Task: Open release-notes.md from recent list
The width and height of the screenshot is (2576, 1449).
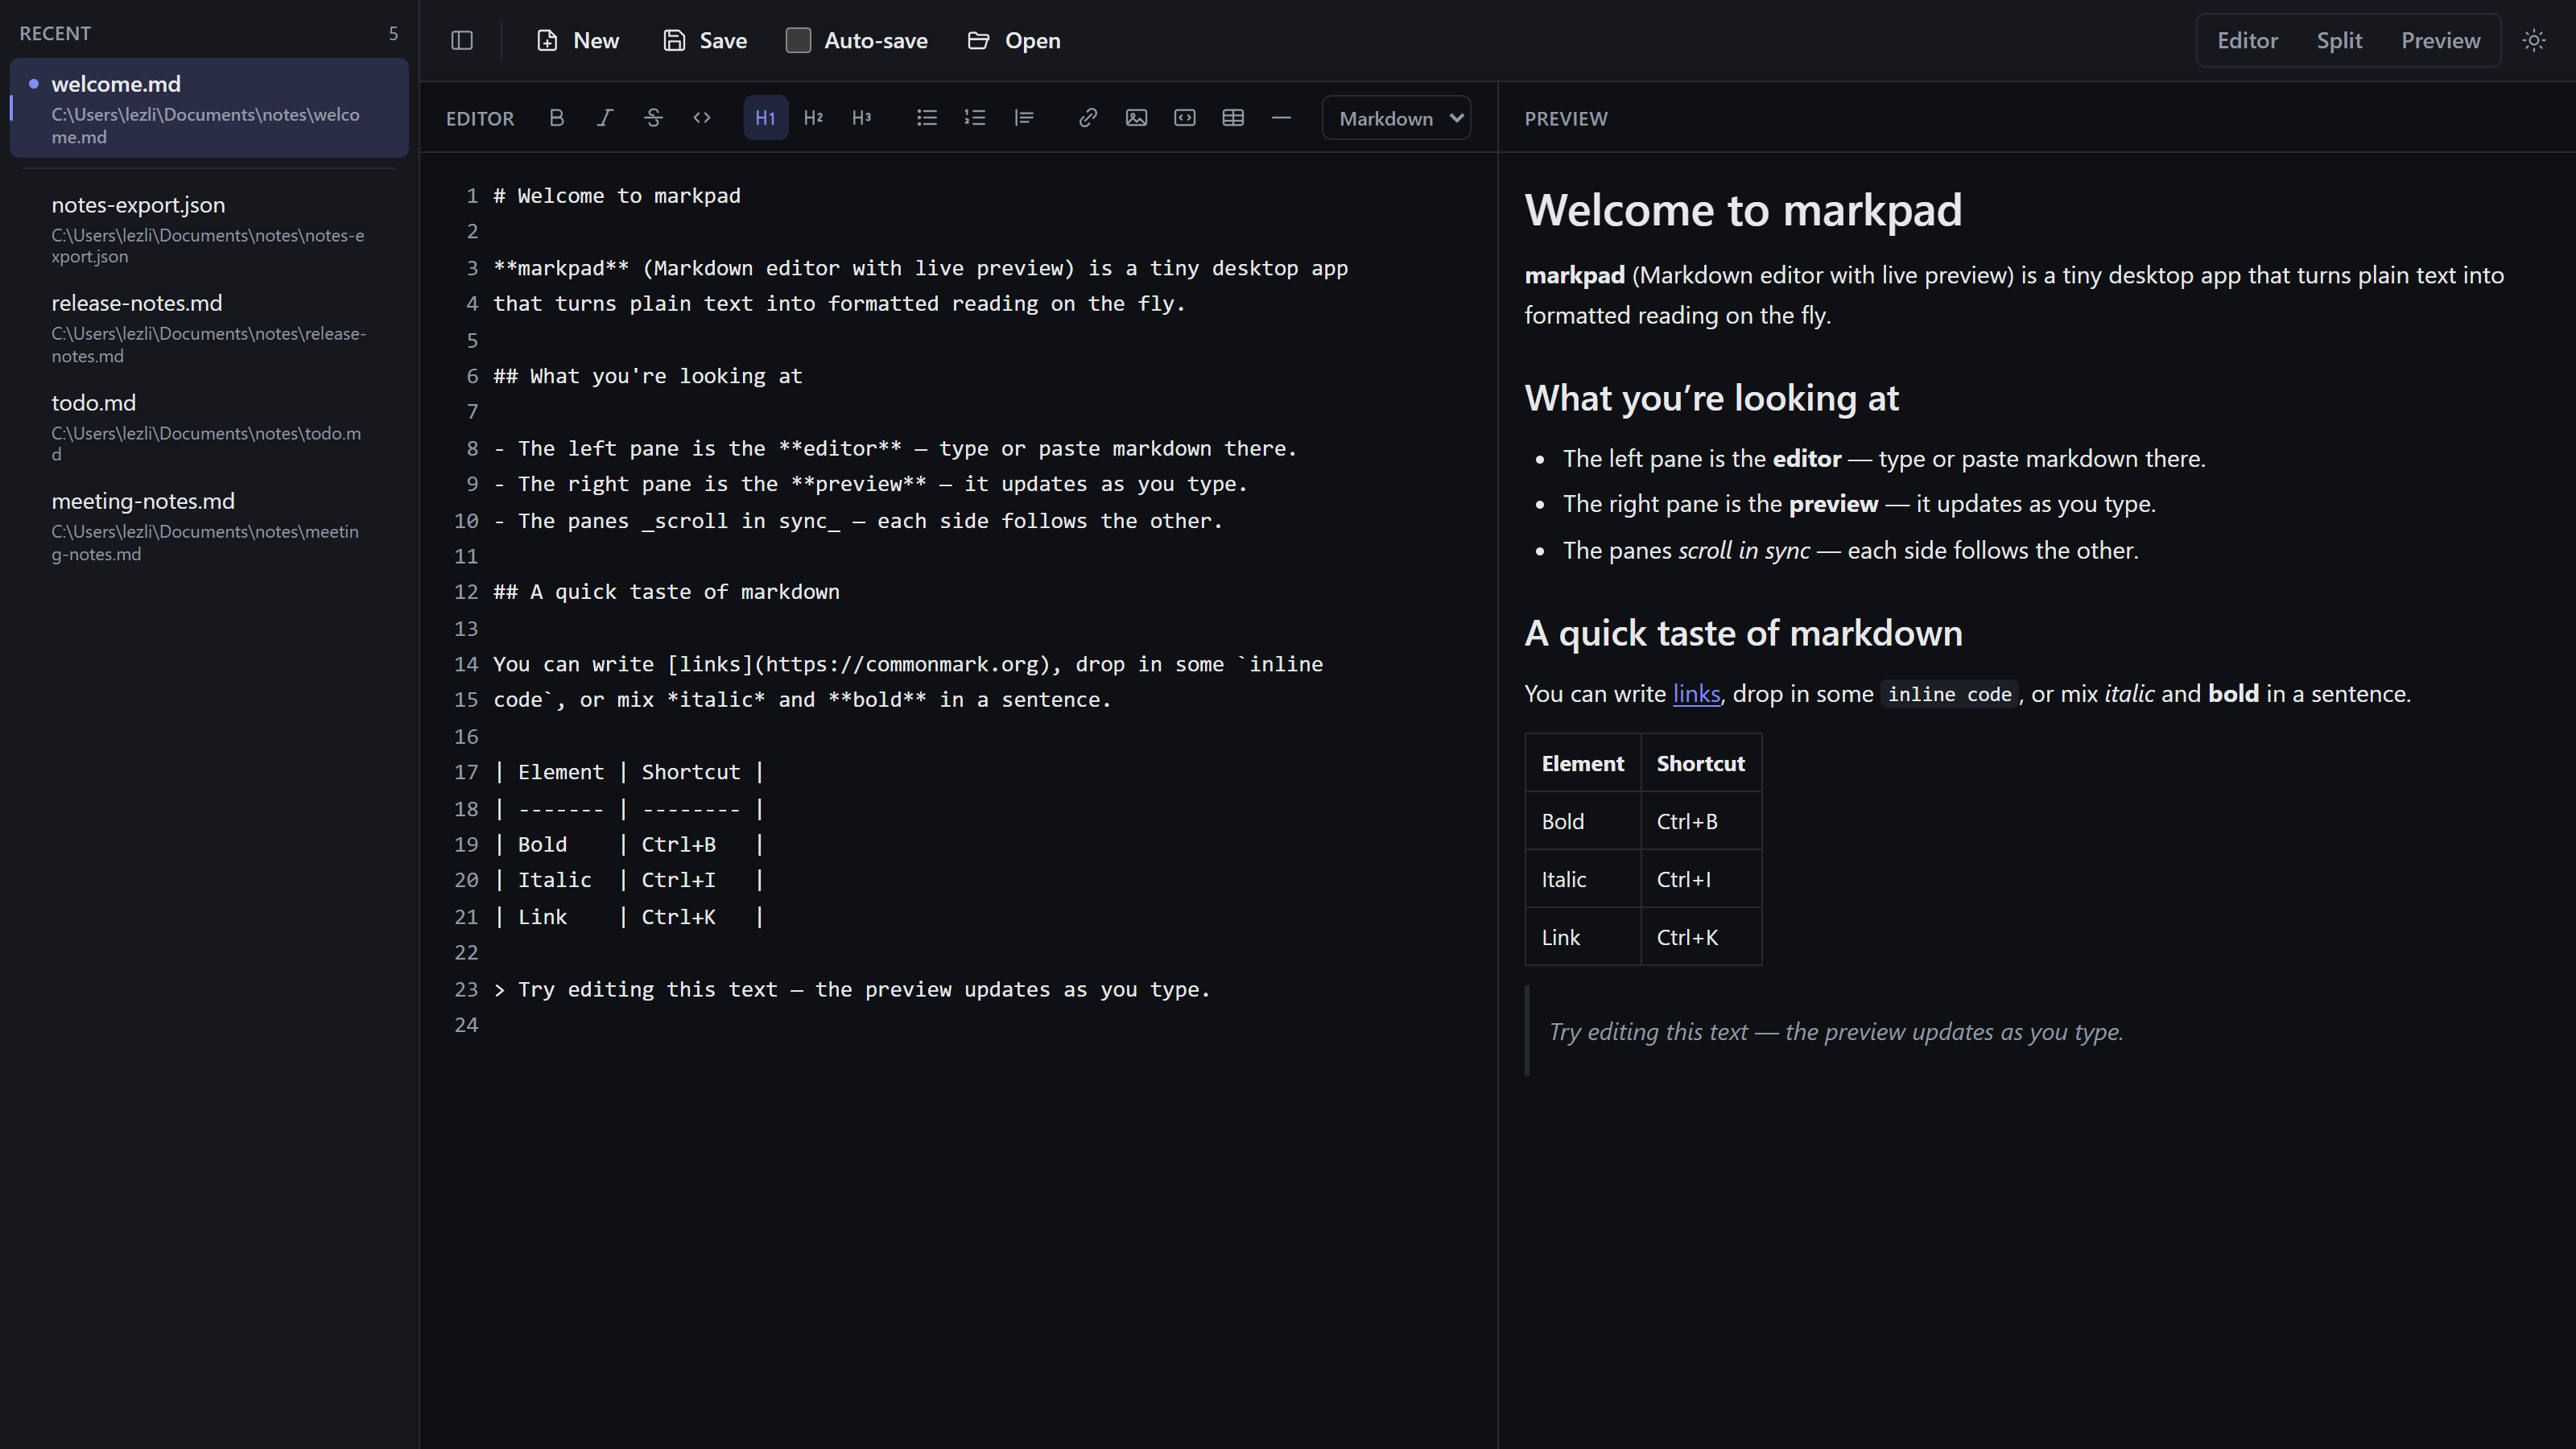Action: point(209,328)
